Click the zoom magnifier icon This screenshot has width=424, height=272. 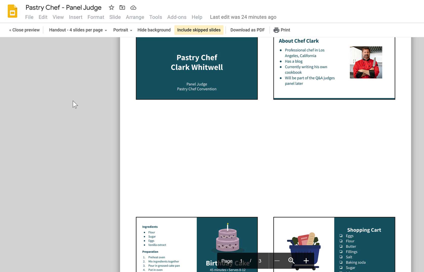pyautogui.click(x=291, y=261)
